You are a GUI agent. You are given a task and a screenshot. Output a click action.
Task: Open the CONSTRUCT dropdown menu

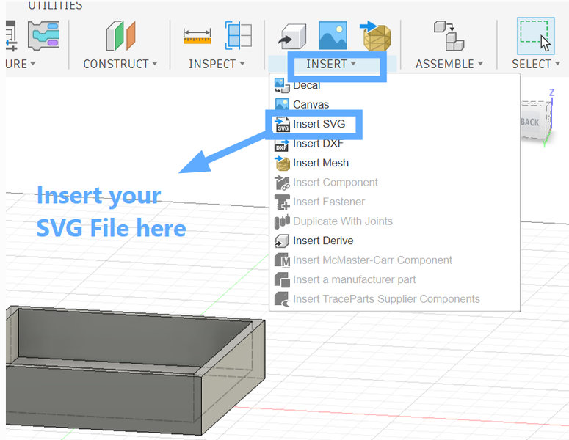(120, 64)
